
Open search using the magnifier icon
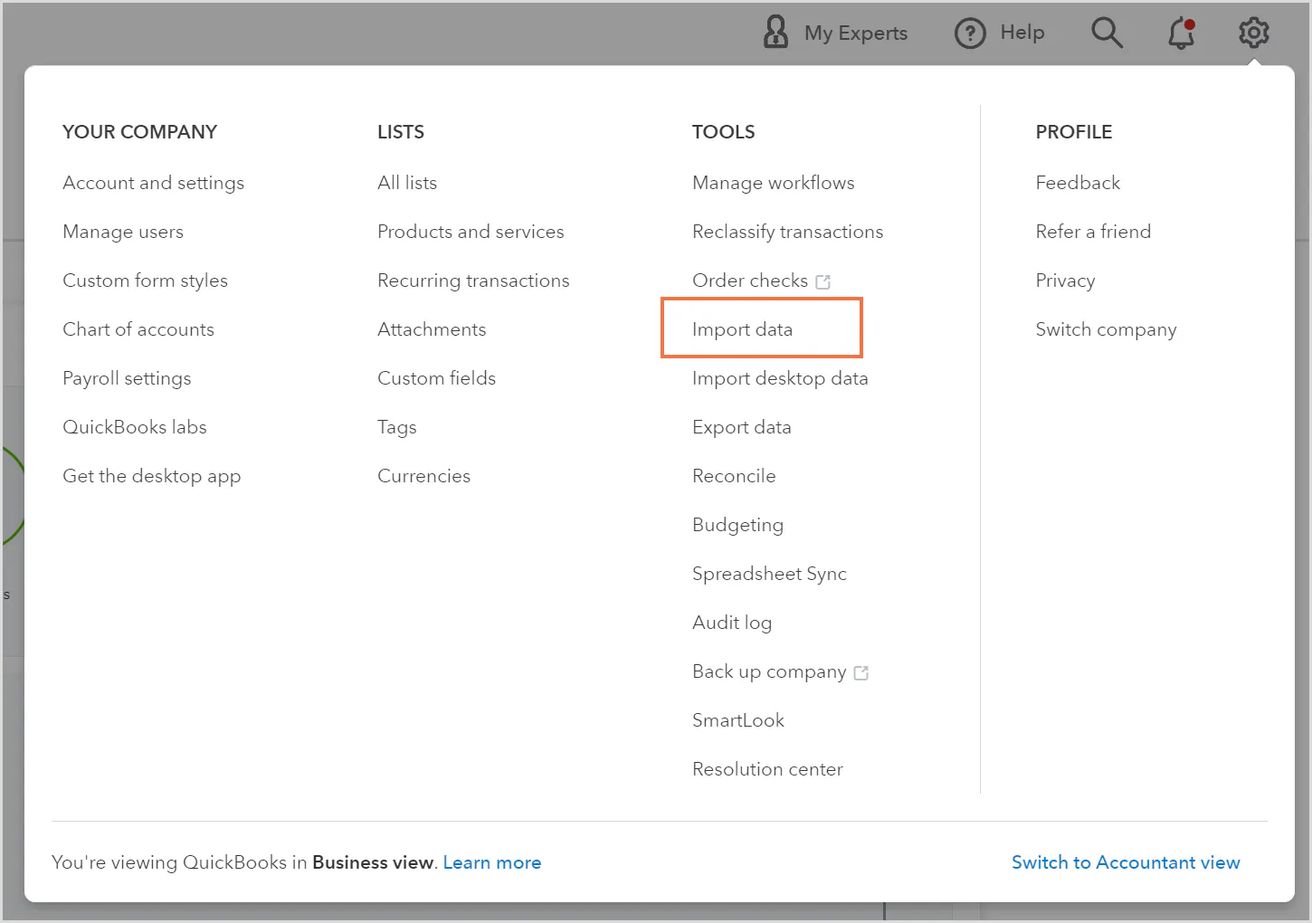click(x=1108, y=33)
